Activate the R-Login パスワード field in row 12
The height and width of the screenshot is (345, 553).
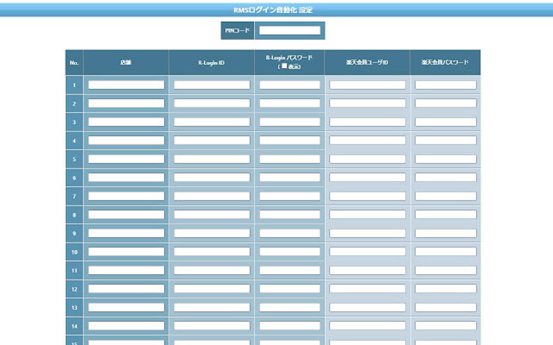coord(290,289)
